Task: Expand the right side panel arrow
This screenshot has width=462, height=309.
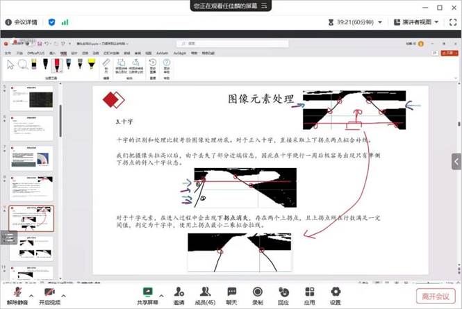Action: (456, 161)
